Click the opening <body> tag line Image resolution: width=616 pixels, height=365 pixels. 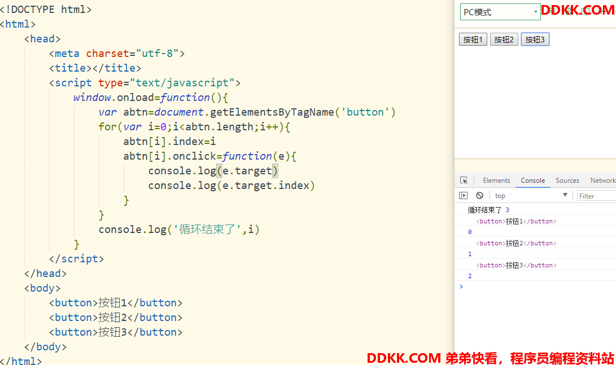42,288
